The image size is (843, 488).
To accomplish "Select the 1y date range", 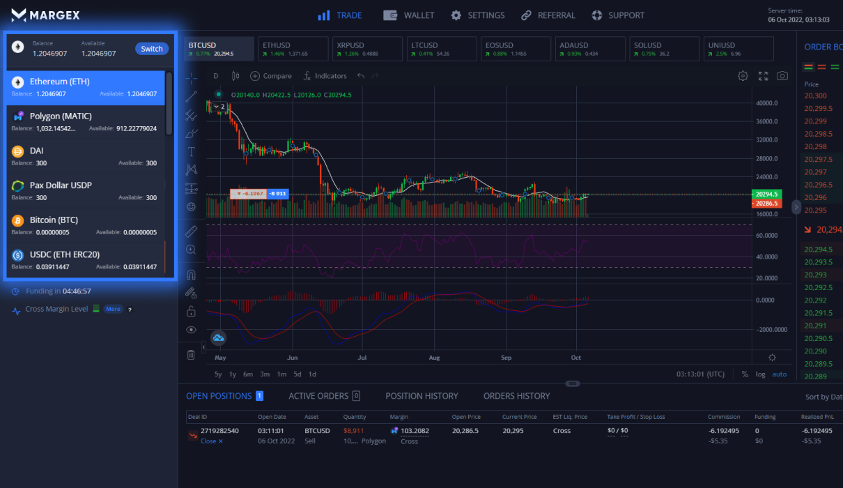I will [233, 374].
